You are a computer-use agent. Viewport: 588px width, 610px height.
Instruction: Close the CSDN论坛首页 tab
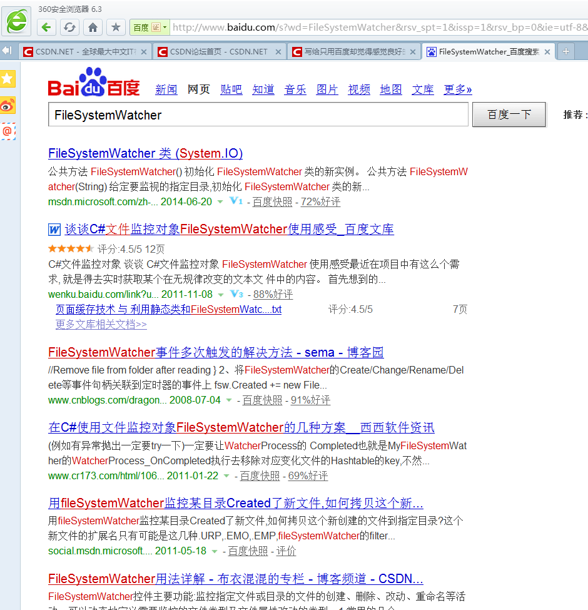coord(278,52)
